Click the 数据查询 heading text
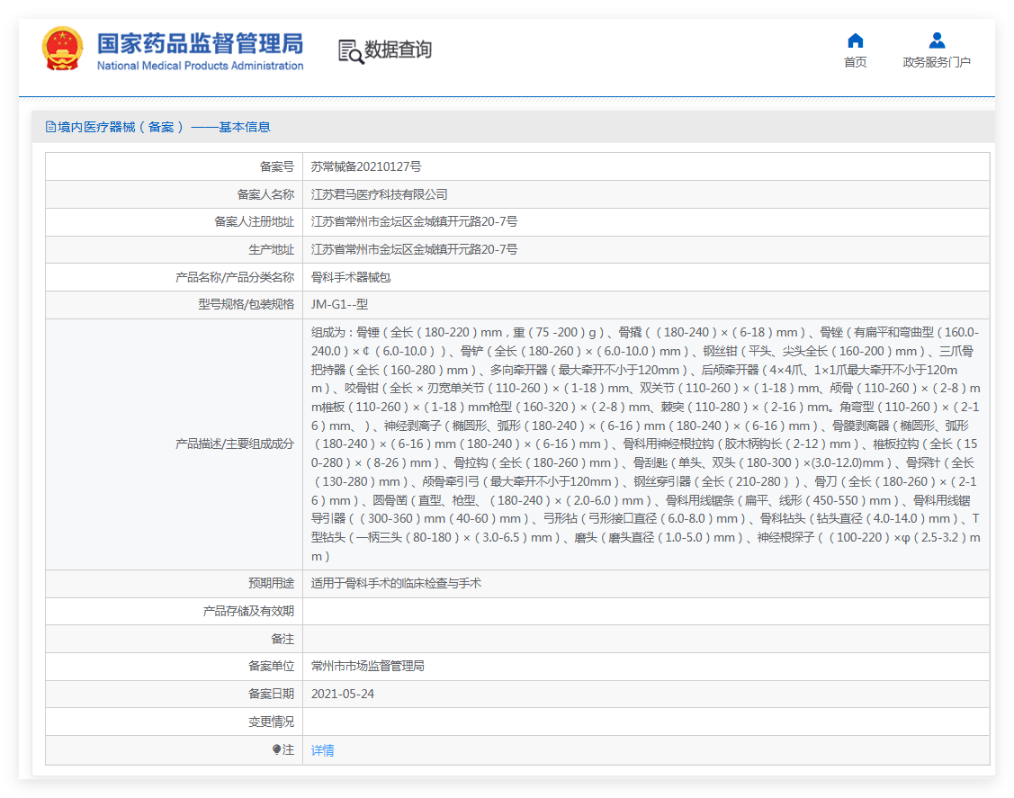The image size is (1014, 798). click(398, 50)
